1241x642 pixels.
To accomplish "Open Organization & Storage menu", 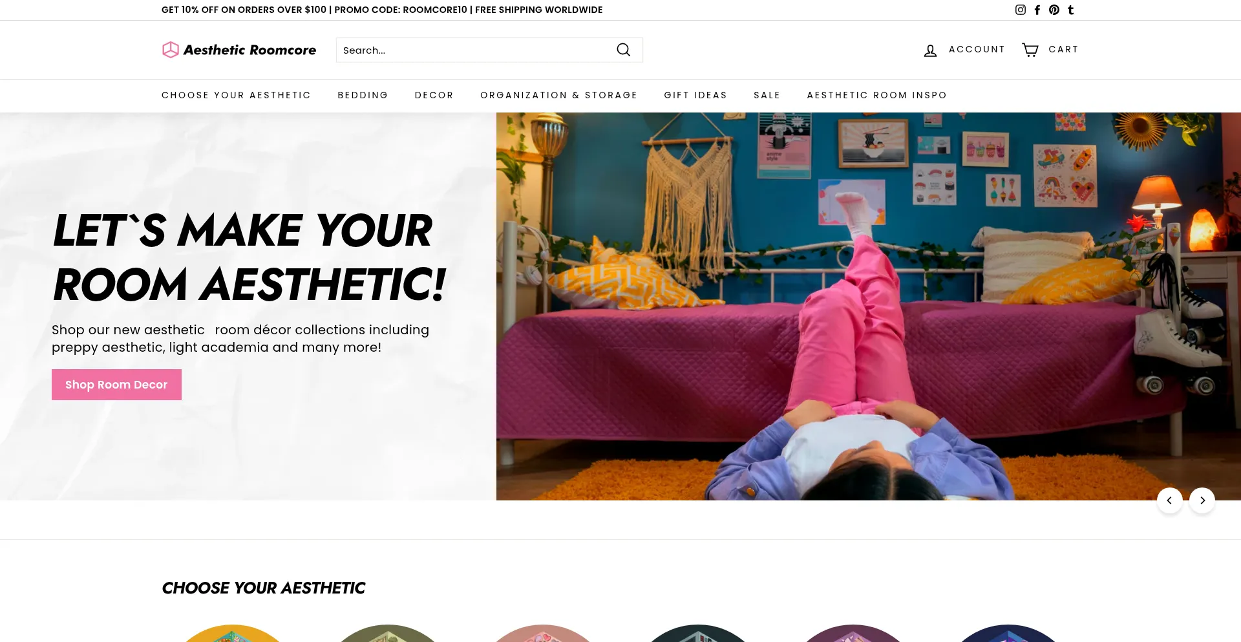I will point(558,95).
